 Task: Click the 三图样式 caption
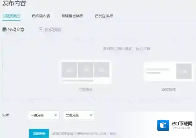pos(85,90)
